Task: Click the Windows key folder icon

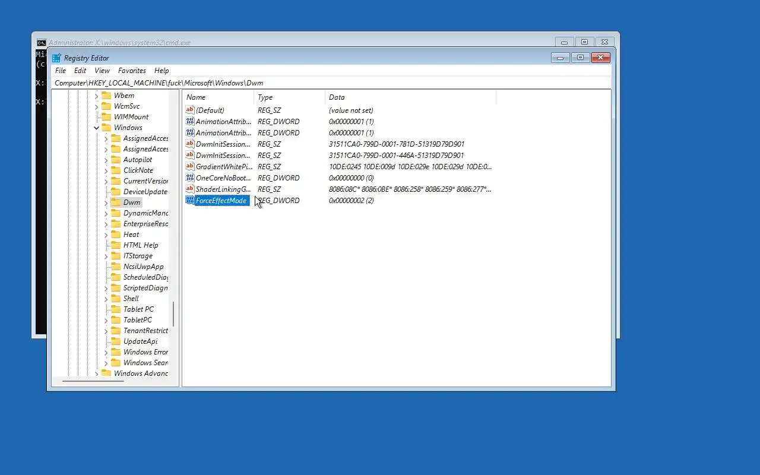Action: pos(106,128)
